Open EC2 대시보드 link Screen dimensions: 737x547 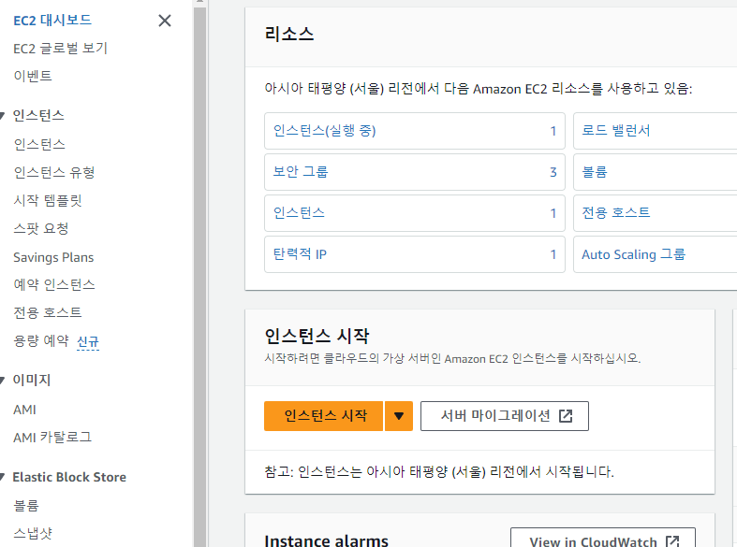pyautogui.click(x=52, y=21)
